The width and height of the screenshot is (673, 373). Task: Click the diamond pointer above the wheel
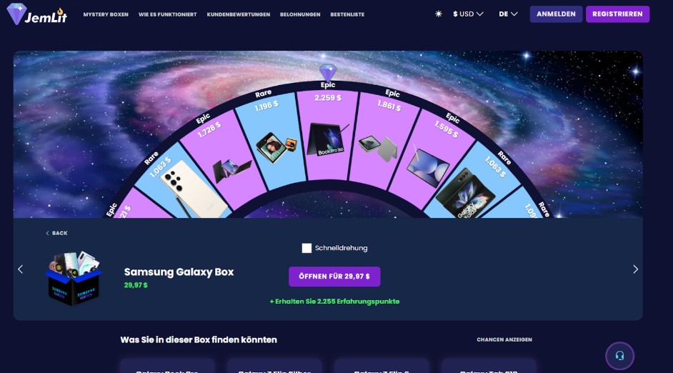click(x=328, y=71)
